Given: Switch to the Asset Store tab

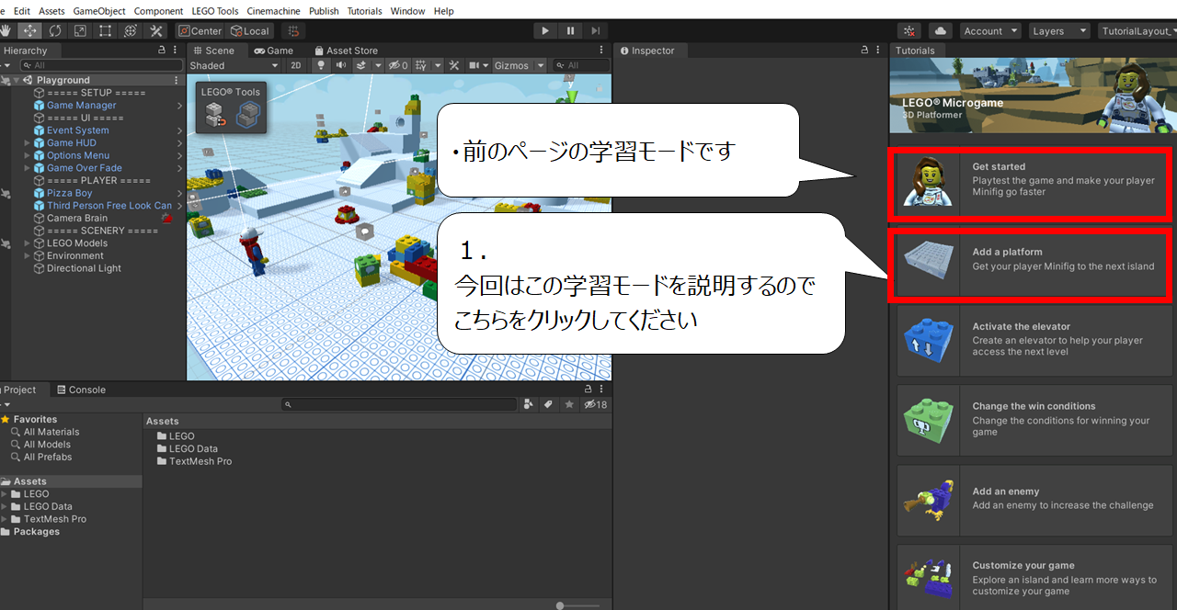Looking at the screenshot, I should pos(346,51).
